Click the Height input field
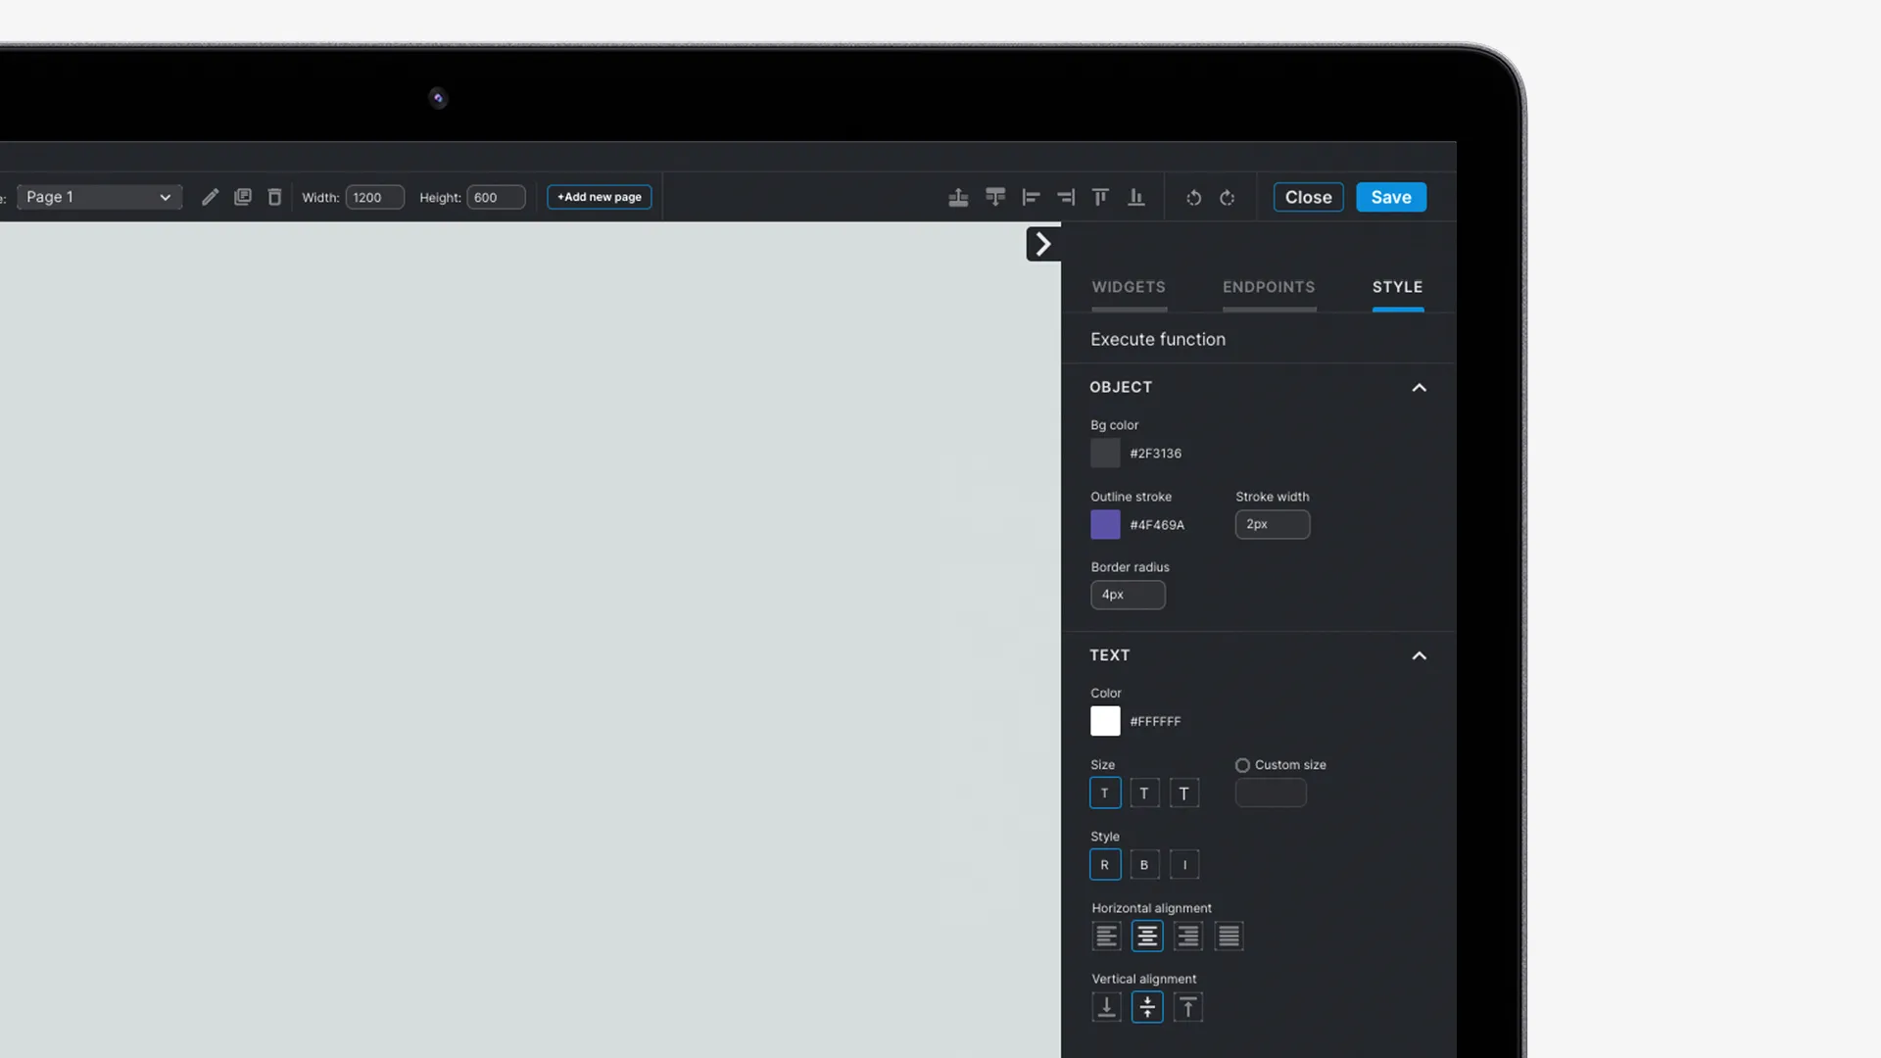1881x1058 pixels. [496, 197]
